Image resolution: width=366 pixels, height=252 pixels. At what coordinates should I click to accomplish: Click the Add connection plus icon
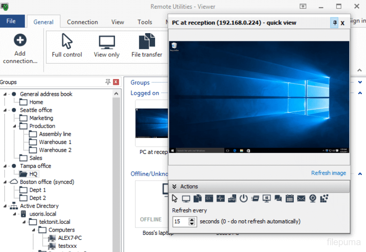(20, 40)
